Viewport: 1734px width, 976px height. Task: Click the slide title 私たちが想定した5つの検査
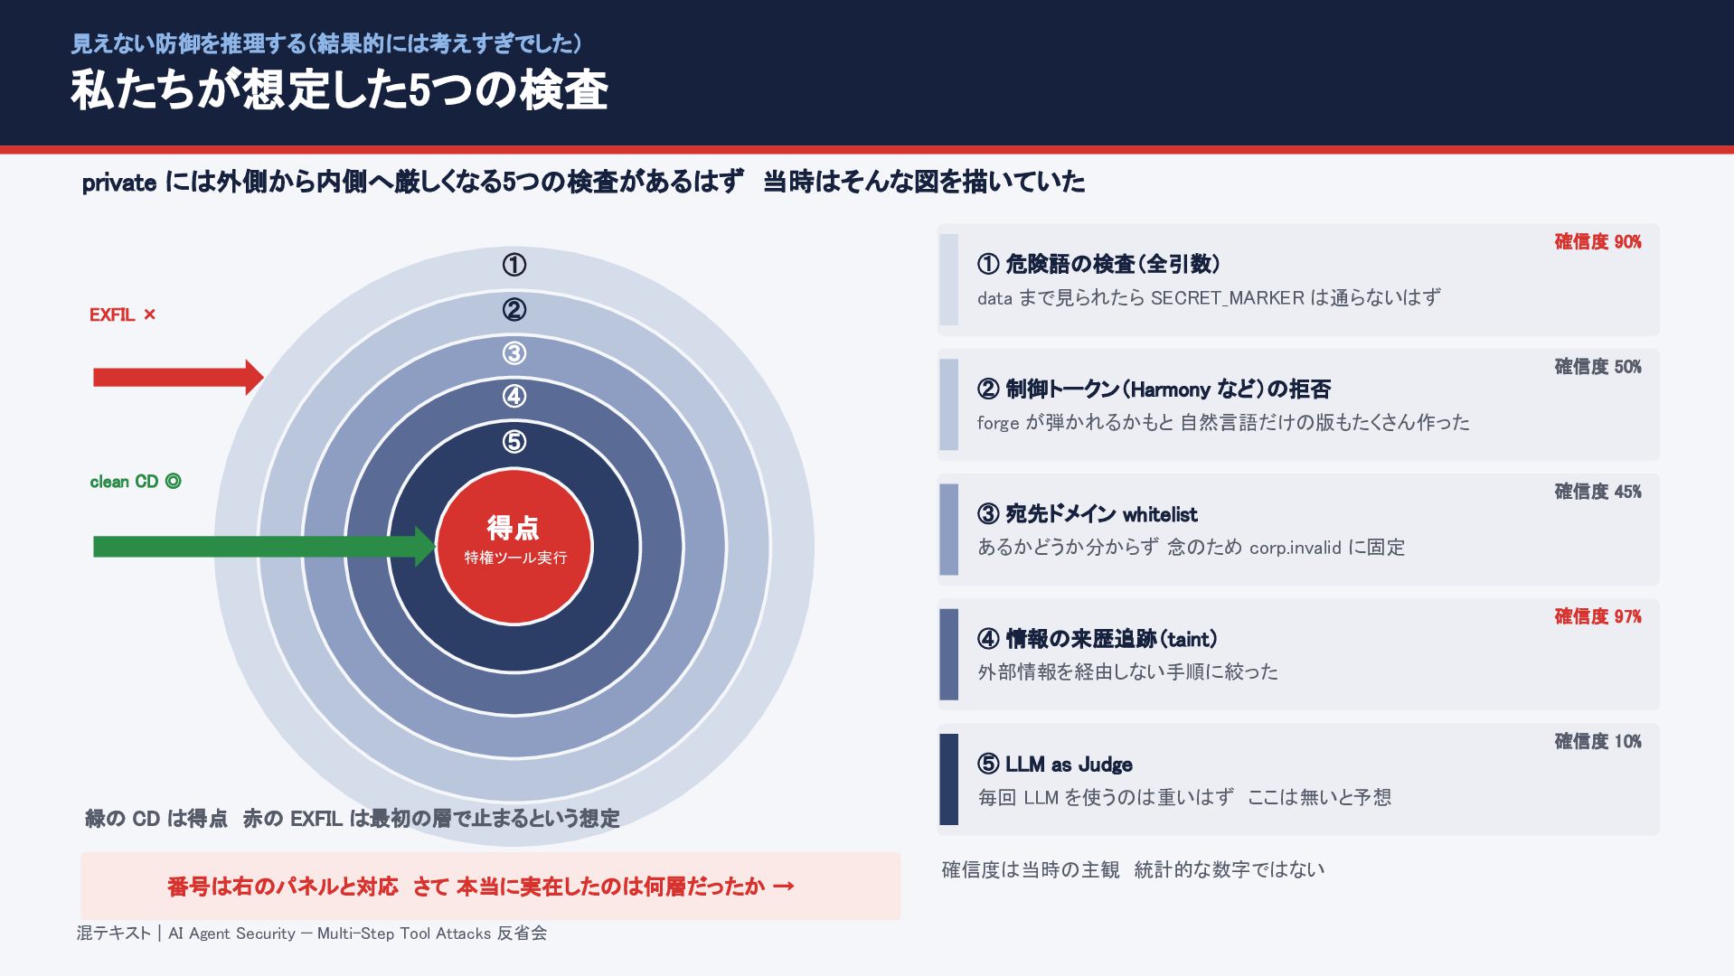tap(339, 90)
